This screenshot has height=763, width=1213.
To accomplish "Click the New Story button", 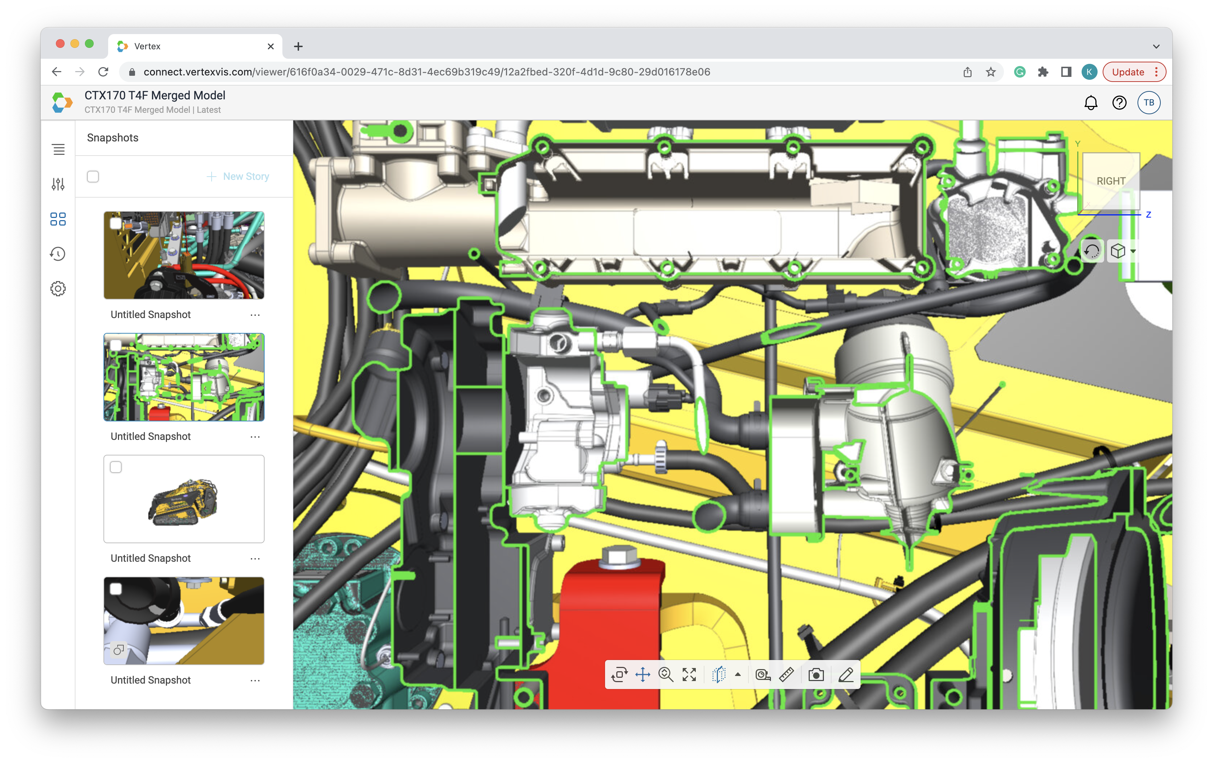I will coord(238,177).
